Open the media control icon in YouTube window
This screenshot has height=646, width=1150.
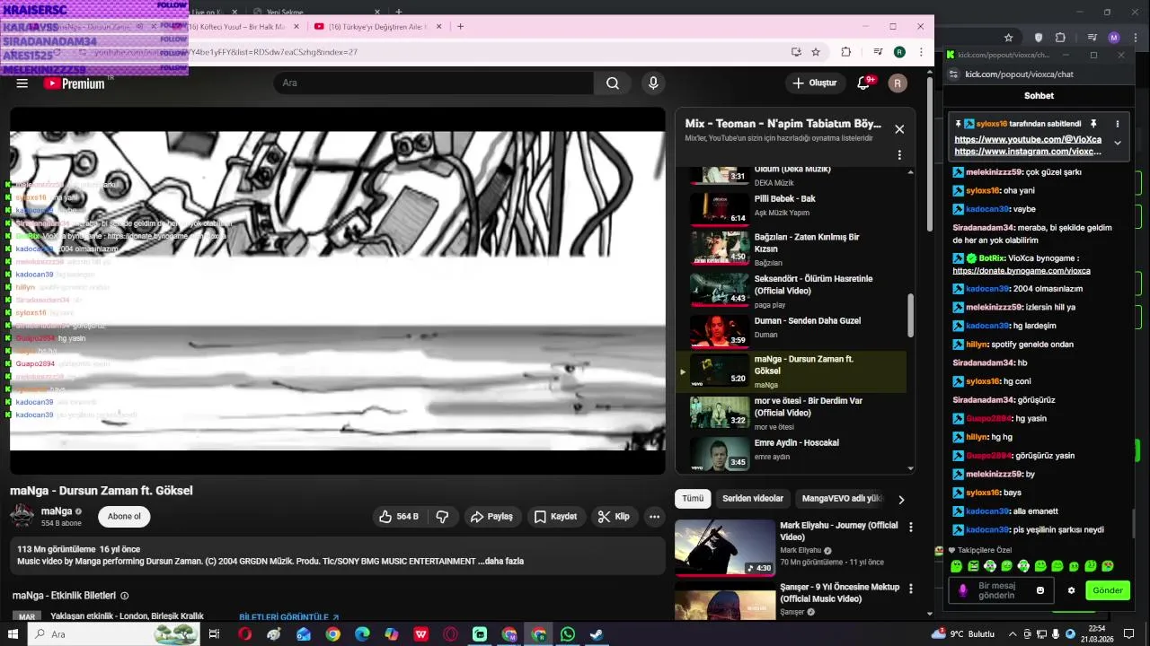878,52
